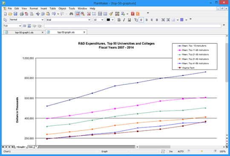Viewport: 230px width, 156px height.
Task: Click zoom in plus button
Action: point(215,151)
